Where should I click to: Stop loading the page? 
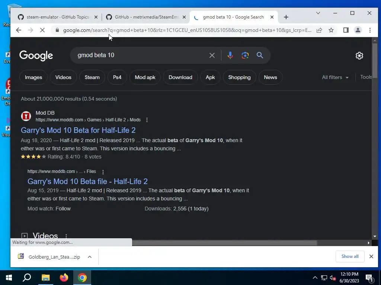pyautogui.click(x=42, y=30)
